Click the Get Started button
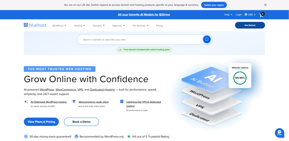 click(250, 25)
